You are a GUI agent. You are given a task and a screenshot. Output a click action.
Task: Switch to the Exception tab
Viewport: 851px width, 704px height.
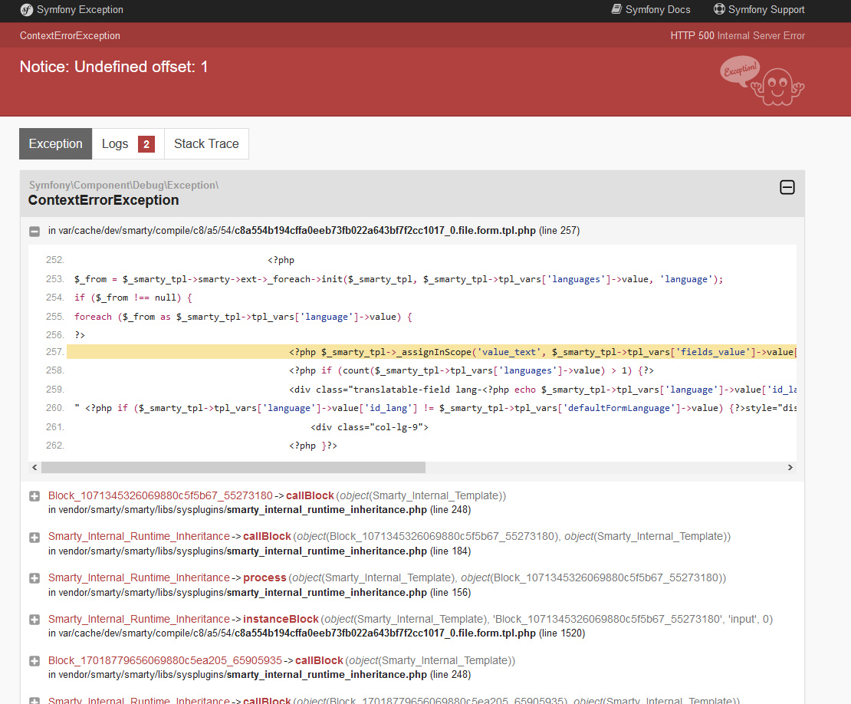pyautogui.click(x=55, y=144)
